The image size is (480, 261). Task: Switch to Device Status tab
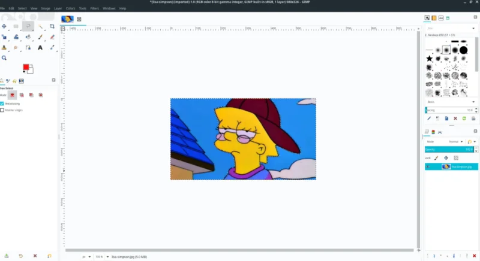tap(8, 81)
